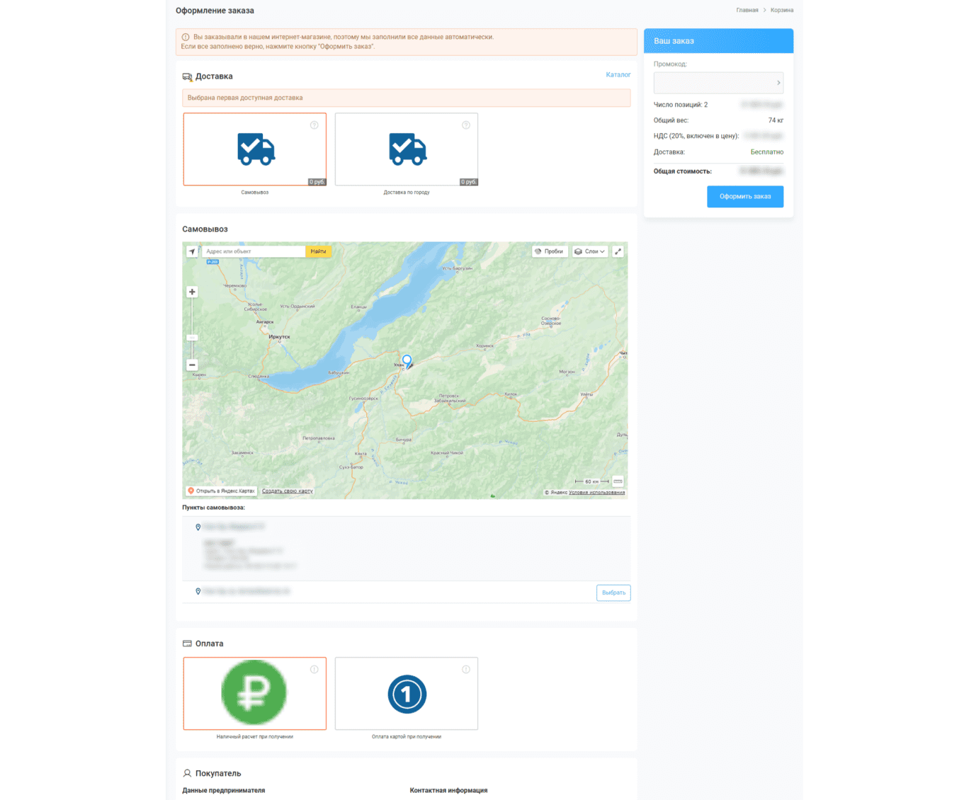Zoom in the map with plus button
The width and height of the screenshot is (969, 800).
coord(192,292)
